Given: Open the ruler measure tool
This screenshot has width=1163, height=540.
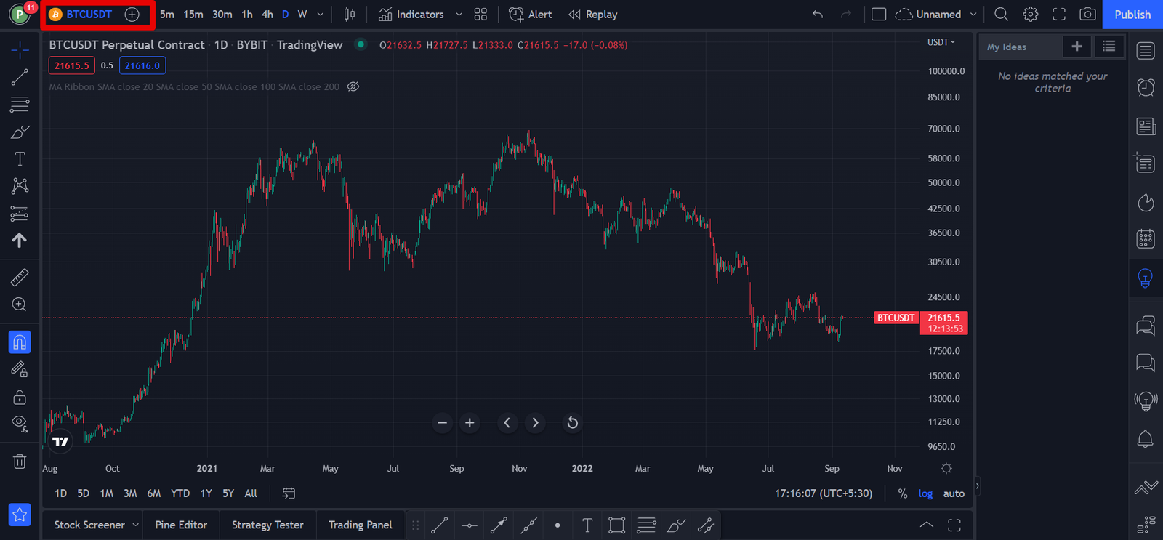Looking at the screenshot, I should pos(20,277).
